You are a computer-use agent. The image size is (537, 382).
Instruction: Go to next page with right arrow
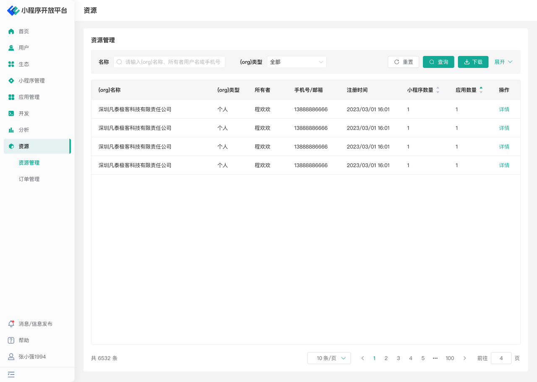464,358
